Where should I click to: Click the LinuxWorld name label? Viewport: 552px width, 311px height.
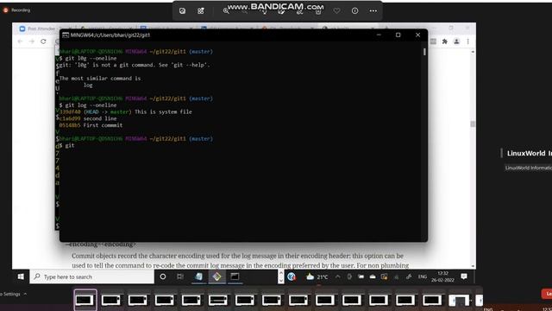(x=529, y=154)
